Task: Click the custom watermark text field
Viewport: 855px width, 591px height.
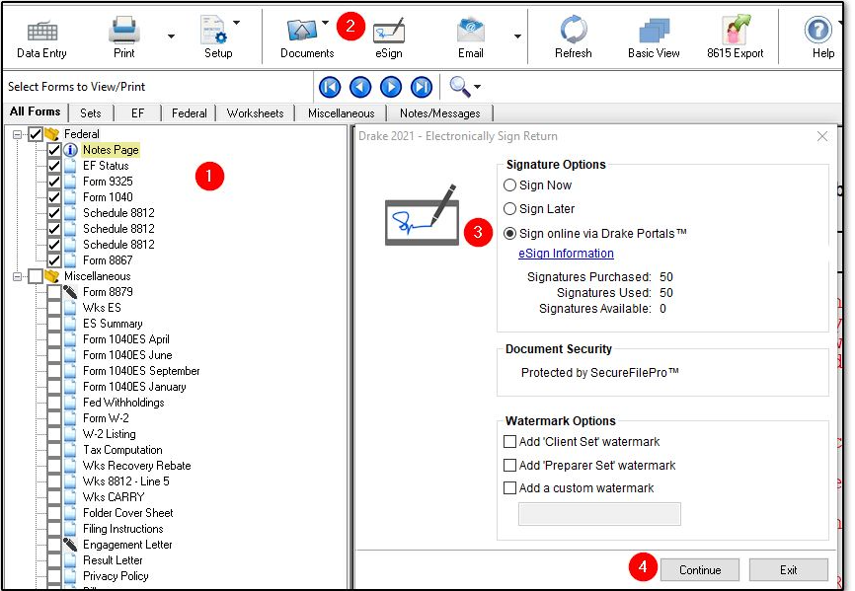Action: pos(599,514)
